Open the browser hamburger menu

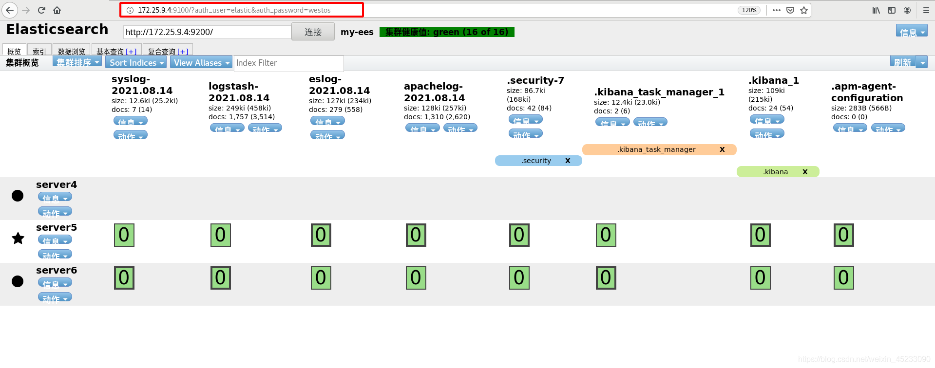[x=926, y=10]
